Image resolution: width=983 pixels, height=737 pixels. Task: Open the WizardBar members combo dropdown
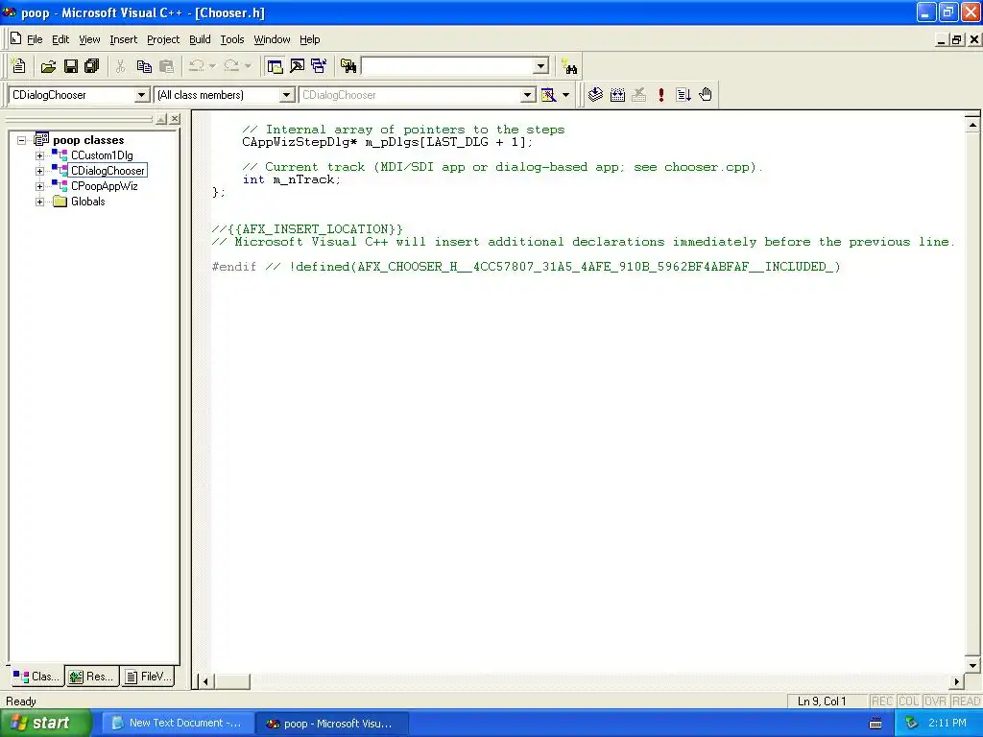click(528, 95)
